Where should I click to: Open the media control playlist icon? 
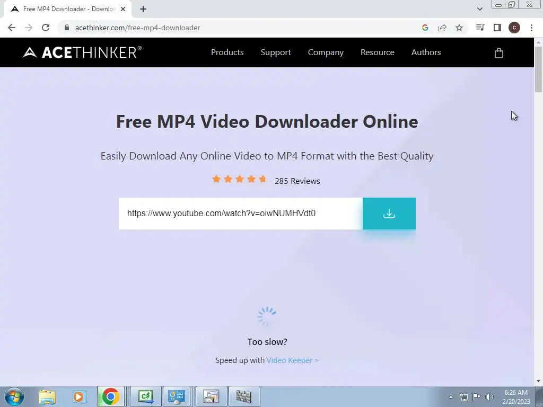pos(480,28)
